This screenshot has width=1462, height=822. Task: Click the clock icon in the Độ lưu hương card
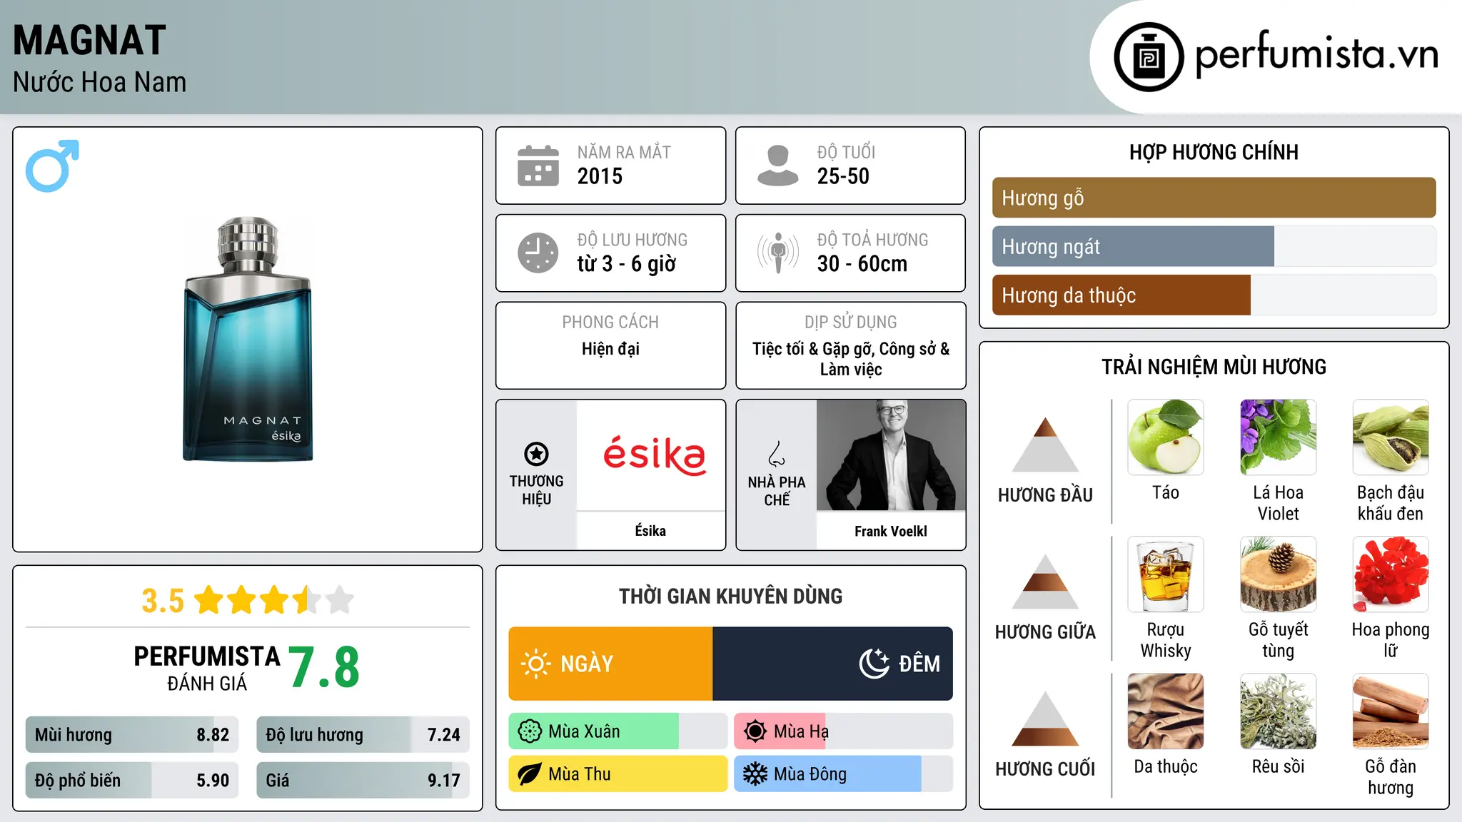click(x=538, y=253)
